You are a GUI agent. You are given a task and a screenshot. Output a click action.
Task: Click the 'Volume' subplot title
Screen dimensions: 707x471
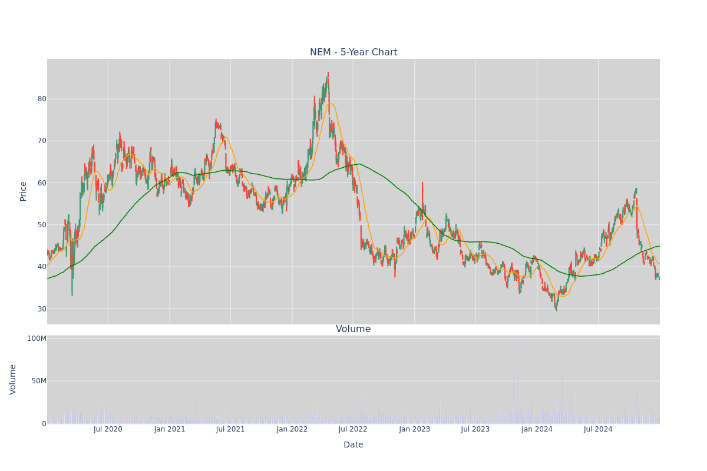(353, 329)
